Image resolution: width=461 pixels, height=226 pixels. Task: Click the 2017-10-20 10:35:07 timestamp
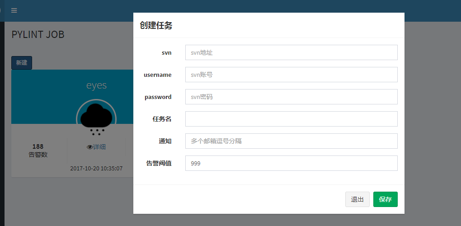click(x=96, y=169)
